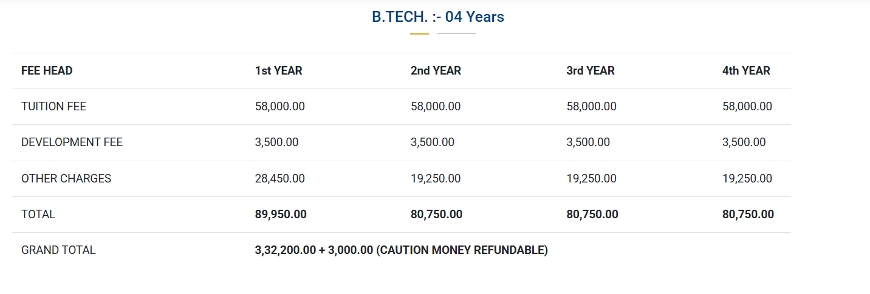
Task: Click the GRAND TOTAL row label
Action: 58,250
